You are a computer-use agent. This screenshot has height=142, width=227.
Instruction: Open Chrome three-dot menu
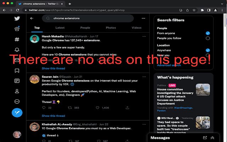click(222, 10)
